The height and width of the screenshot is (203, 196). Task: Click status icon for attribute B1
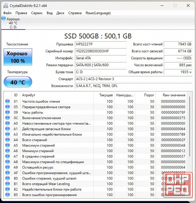tap(8, 184)
